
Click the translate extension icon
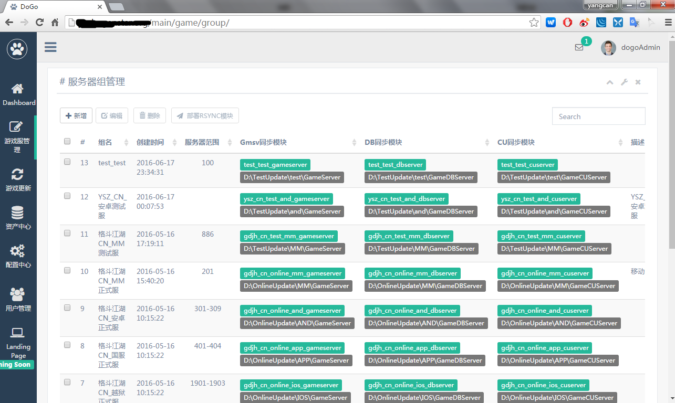point(635,23)
